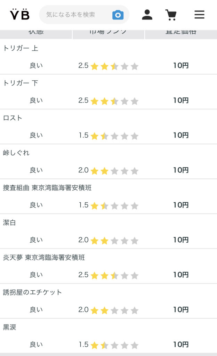
Task: Click the star rating for トリガー 上
Action: 114,66
